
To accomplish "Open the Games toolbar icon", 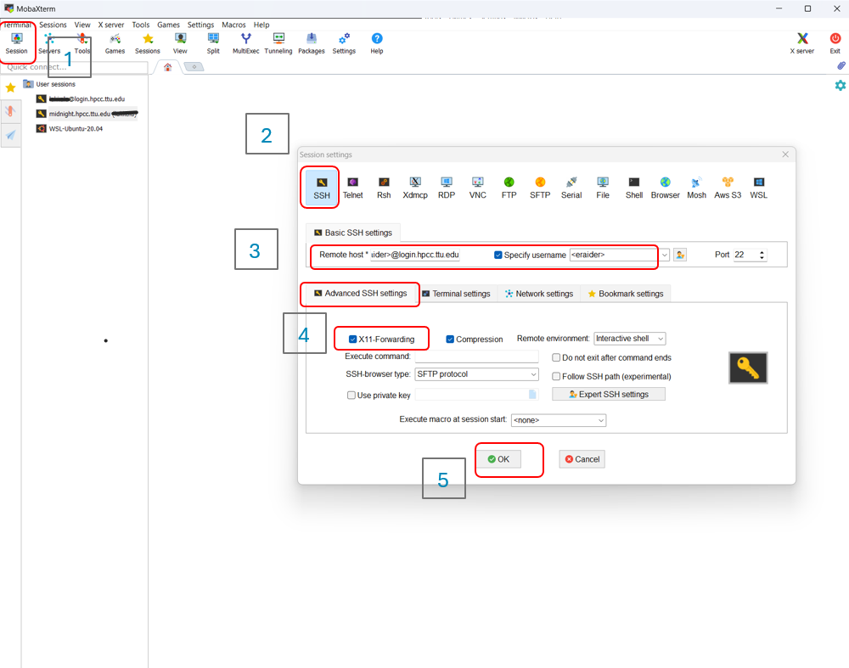I will [115, 43].
